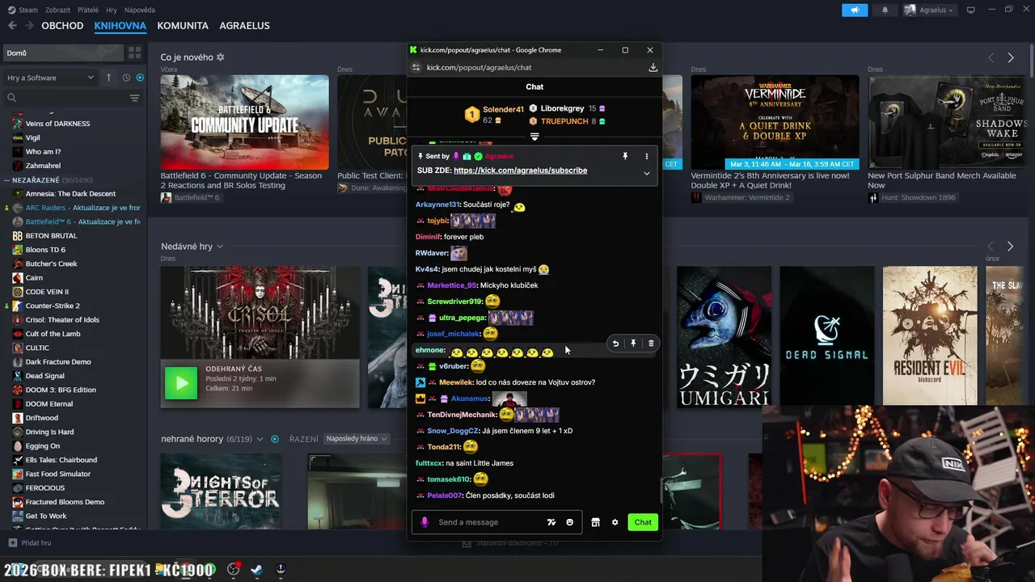The width and height of the screenshot is (1035, 582).
Task: Go back with Steam navigation arrow
Action: pyautogui.click(x=12, y=26)
